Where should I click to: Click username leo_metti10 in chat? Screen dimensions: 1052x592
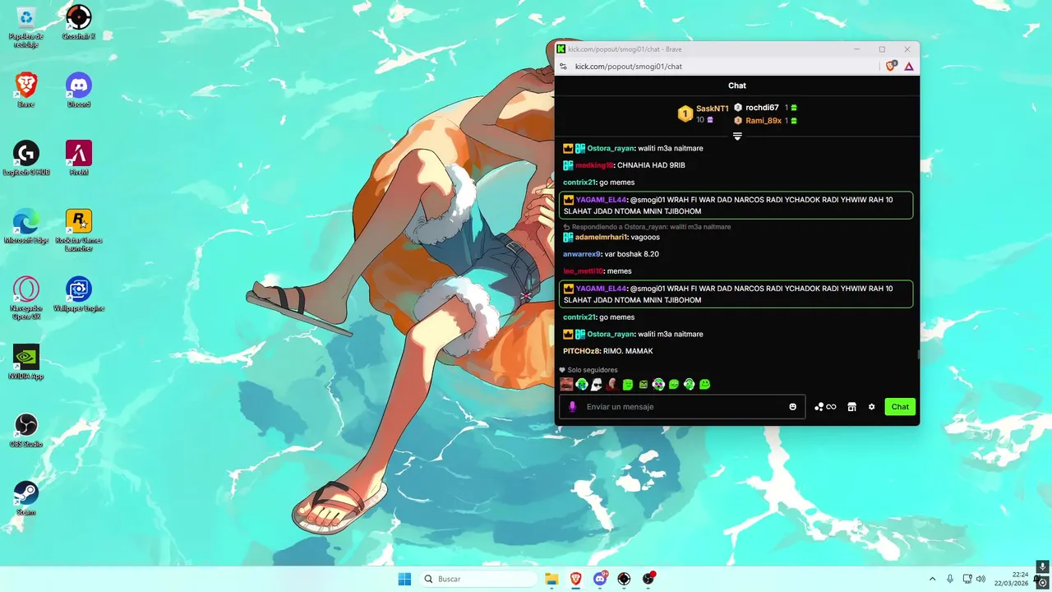584,271
